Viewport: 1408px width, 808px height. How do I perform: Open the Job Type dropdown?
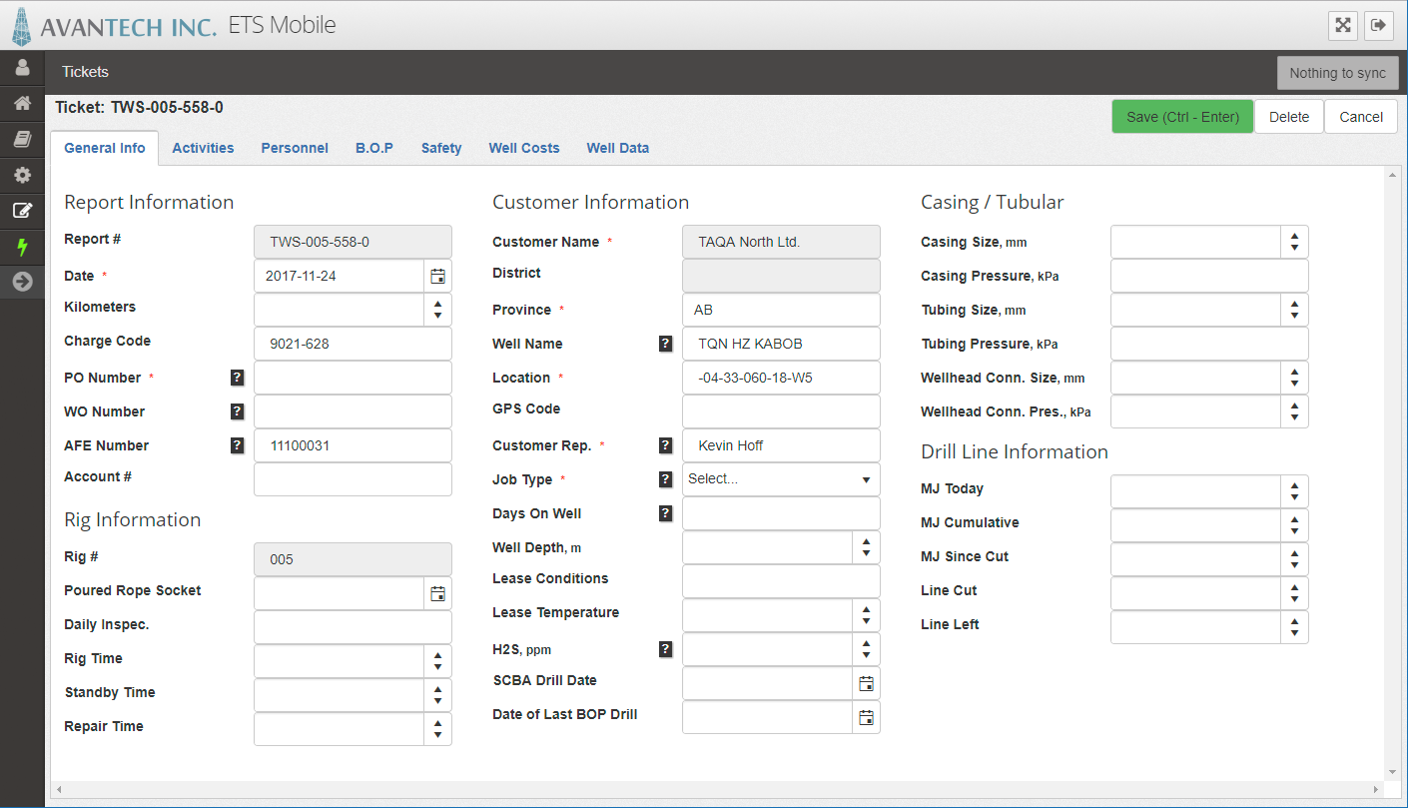781,479
